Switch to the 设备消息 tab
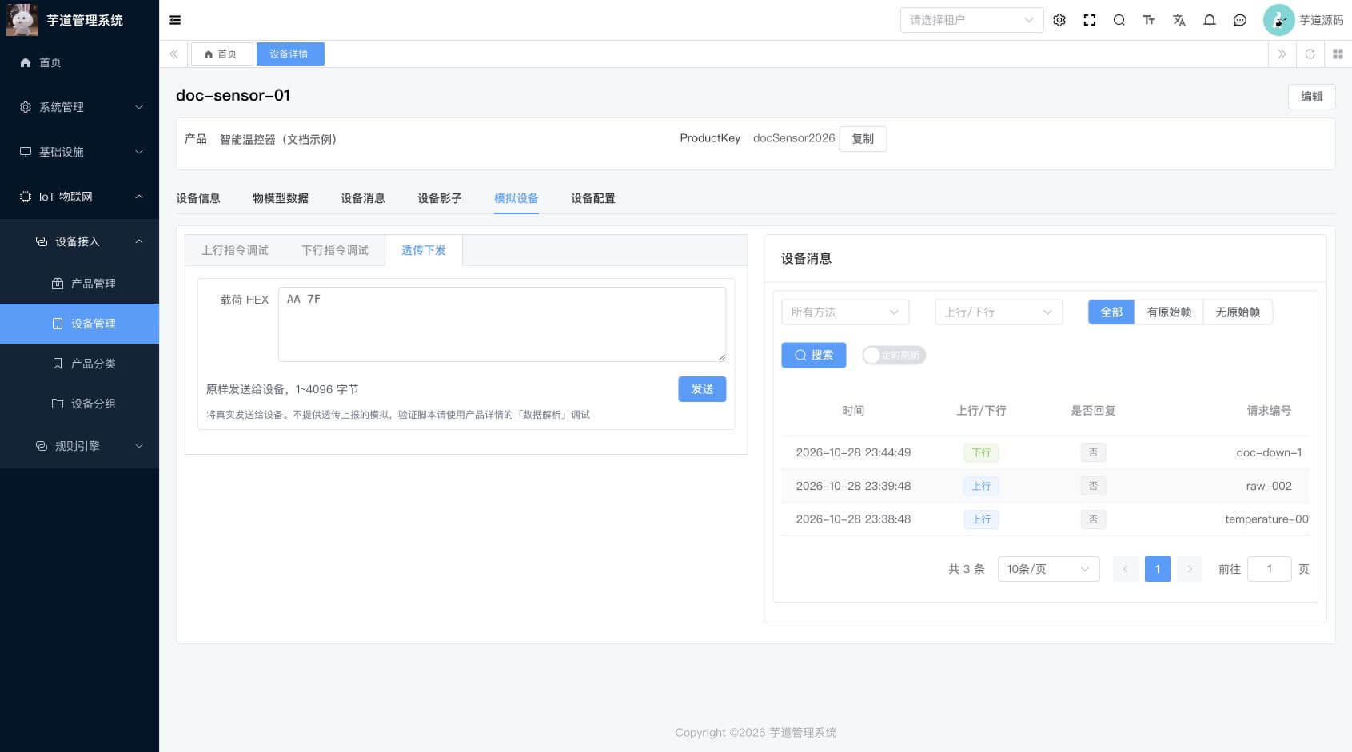The image size is (1352, 752). (363, 198)
